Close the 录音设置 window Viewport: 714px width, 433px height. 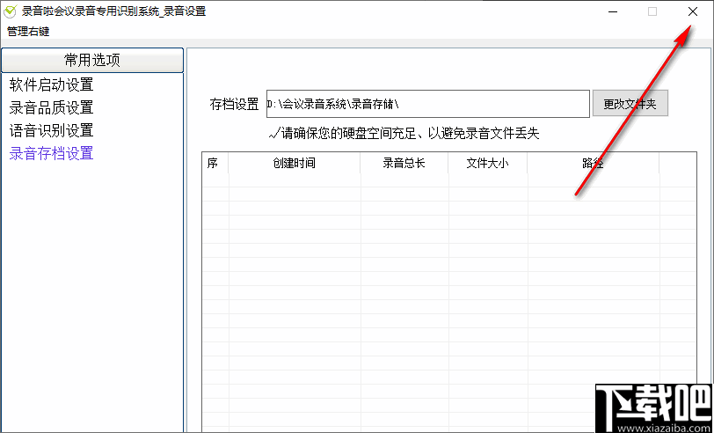pos(693,11)
